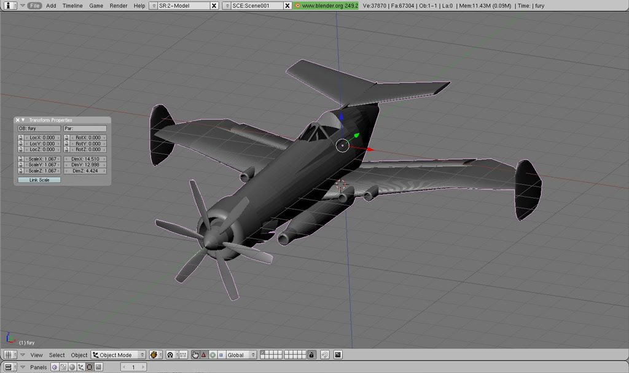
Task: Switch to Script context buttons
Action: point(63,367)
